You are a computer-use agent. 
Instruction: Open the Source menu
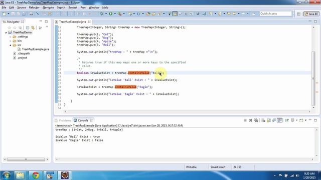pos(22,7)
